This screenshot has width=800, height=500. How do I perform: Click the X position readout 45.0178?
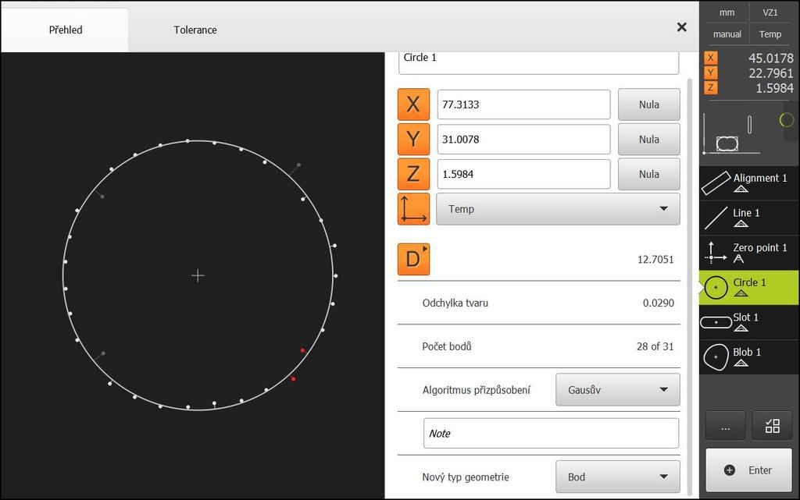pyautogui.click(x=770, y=58)
